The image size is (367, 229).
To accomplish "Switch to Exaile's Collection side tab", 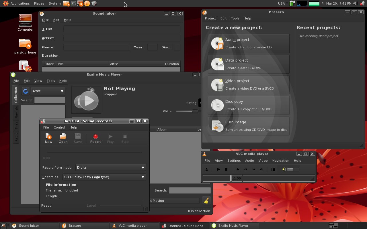I will tap(16, 95).
